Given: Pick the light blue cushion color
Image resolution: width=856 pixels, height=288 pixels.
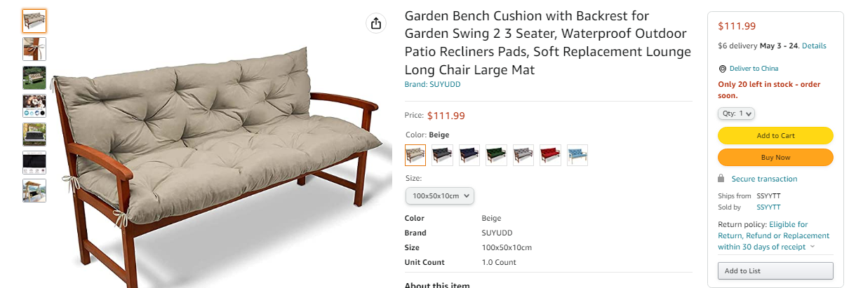Looking at the screenshot, I should point(577,155).
